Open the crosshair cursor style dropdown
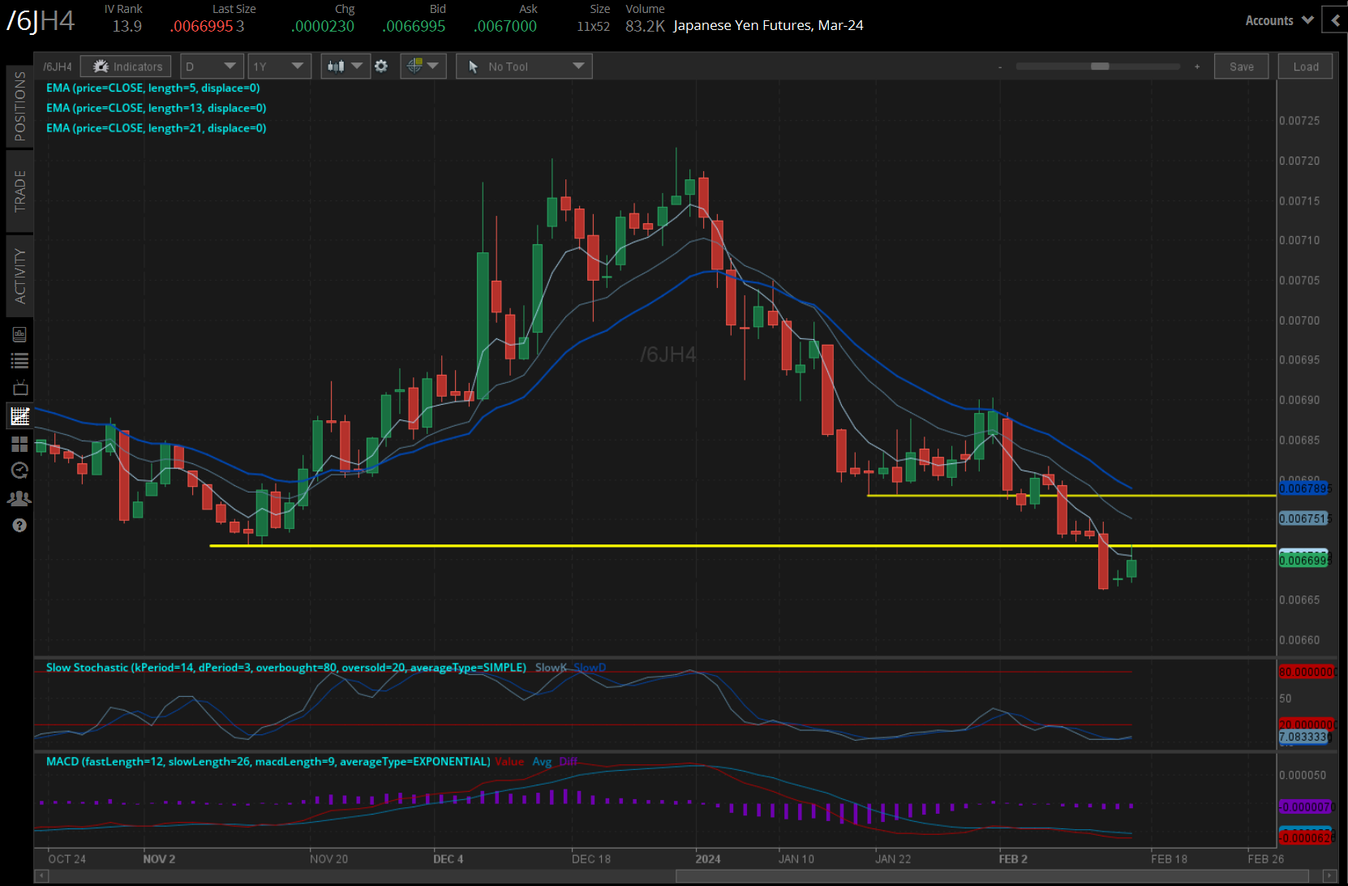This screenshot has height=886, width=1348. click(x=423, y=67)
